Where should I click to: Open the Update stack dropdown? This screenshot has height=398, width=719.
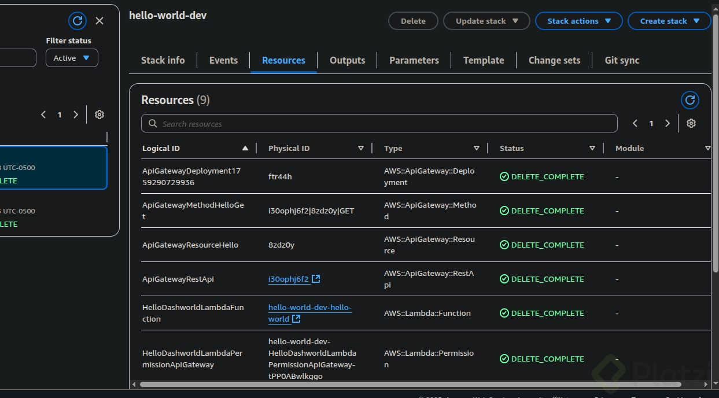click(486, 21)
